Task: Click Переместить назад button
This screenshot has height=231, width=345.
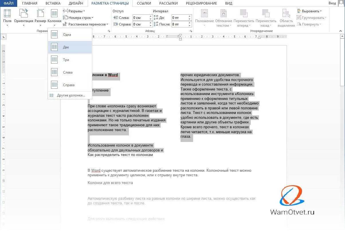Action: 266,18
